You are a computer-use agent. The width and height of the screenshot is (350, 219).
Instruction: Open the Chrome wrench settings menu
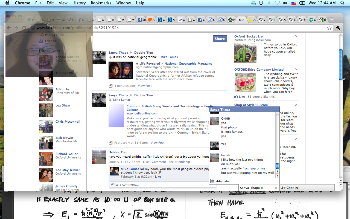(338, 28)
